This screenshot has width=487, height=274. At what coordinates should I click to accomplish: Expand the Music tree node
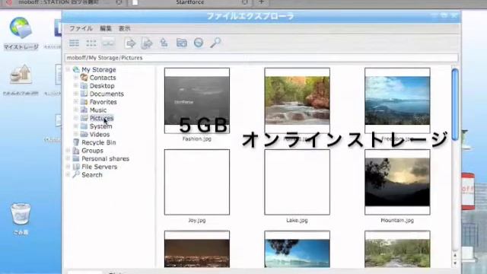(76, 110)
